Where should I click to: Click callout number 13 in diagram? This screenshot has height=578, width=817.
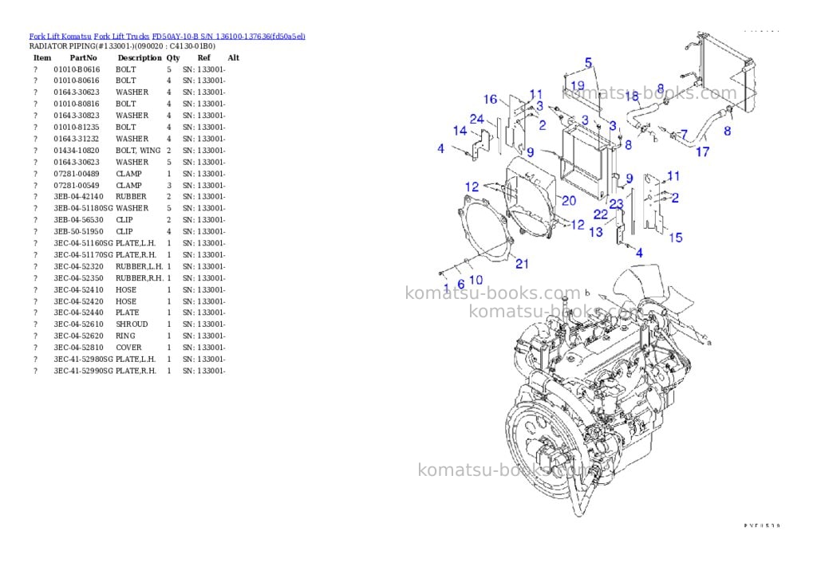pyautogui.click(x=596, y=232)
